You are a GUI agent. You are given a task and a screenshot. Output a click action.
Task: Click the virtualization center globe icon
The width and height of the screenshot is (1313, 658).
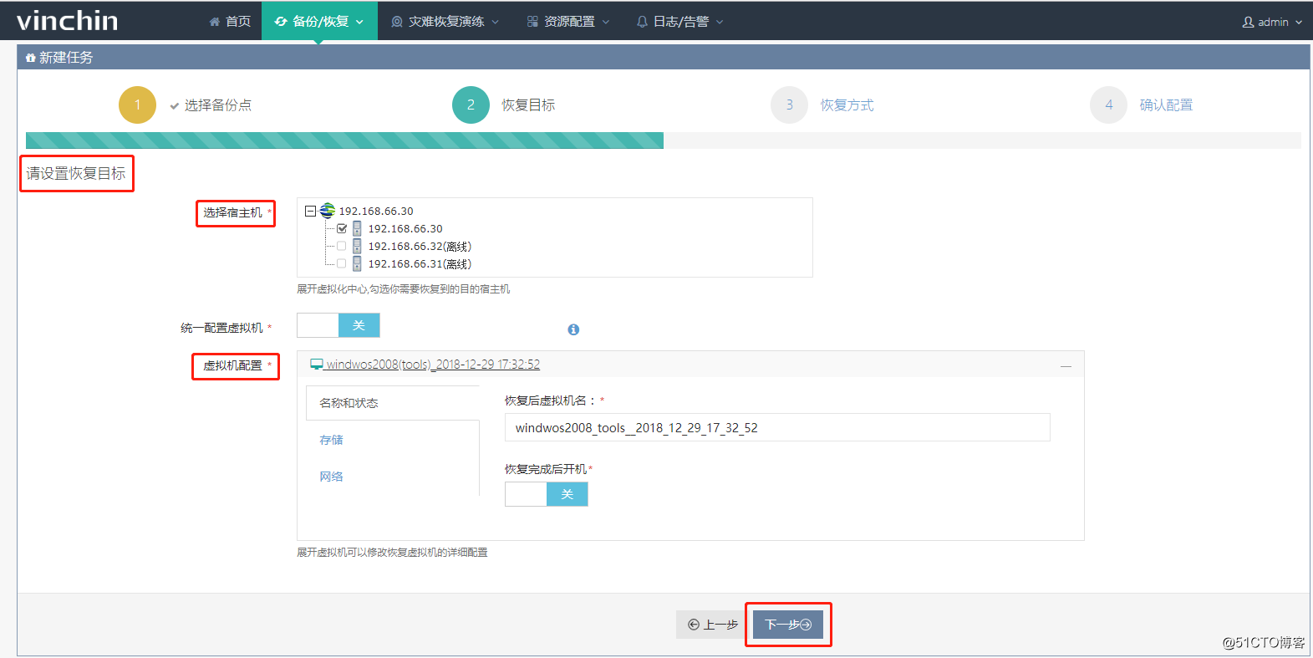pyautogui.click(x=328, y=211)
